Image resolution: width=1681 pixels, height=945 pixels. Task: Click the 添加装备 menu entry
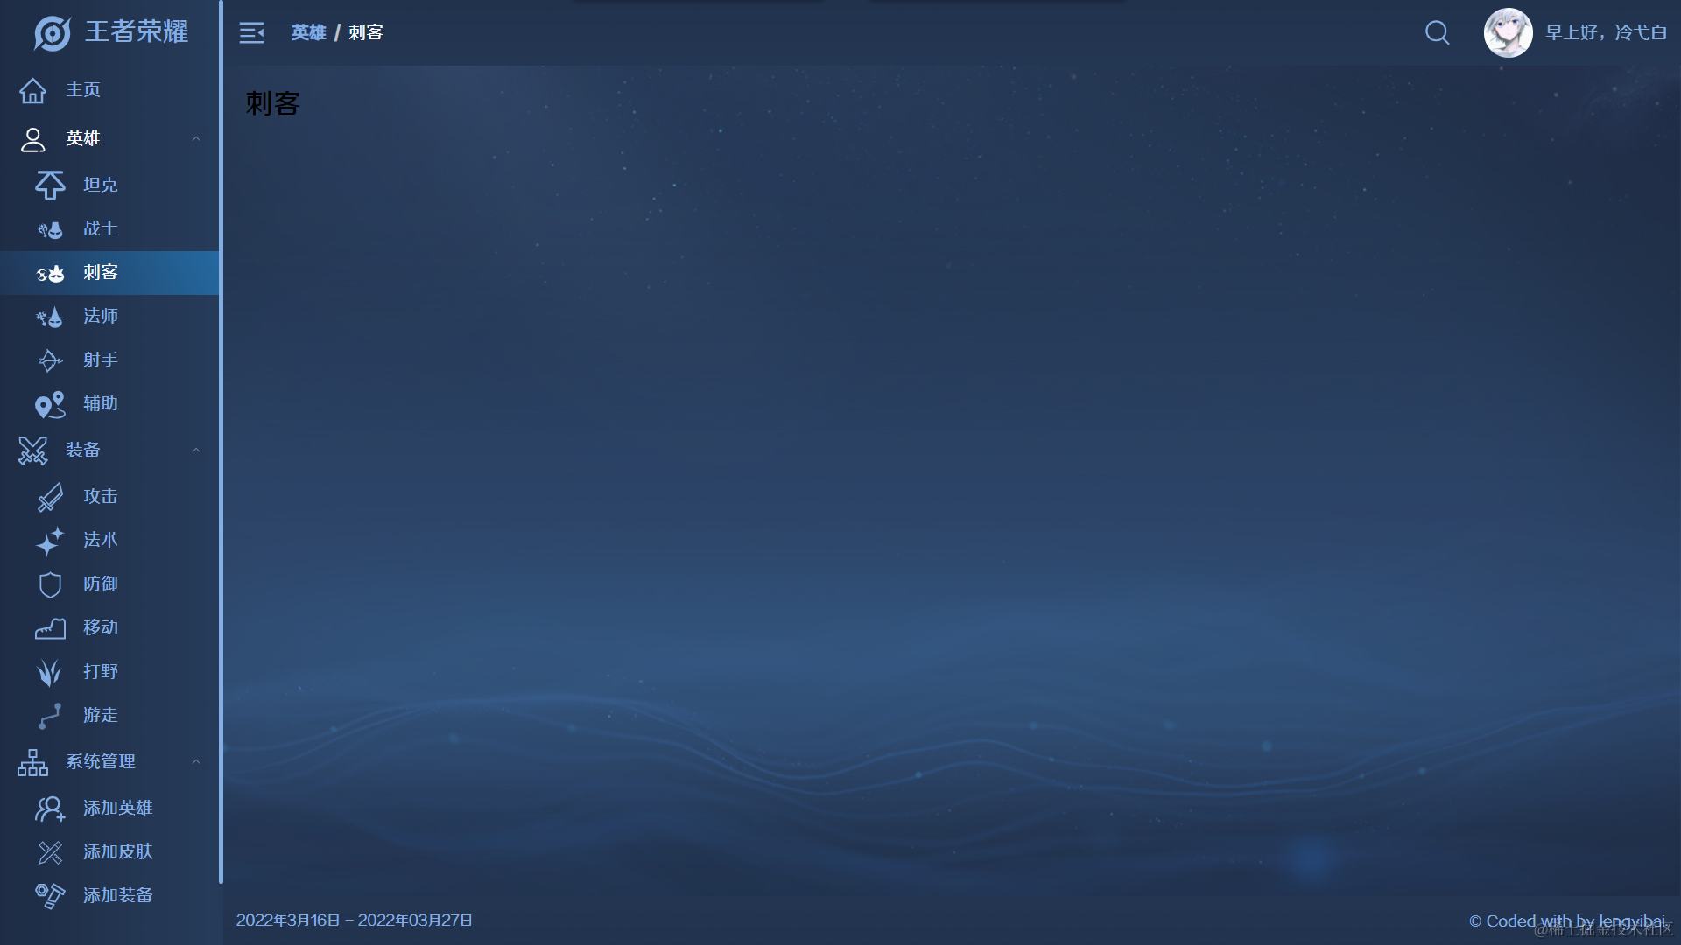(x=117, y=896)
